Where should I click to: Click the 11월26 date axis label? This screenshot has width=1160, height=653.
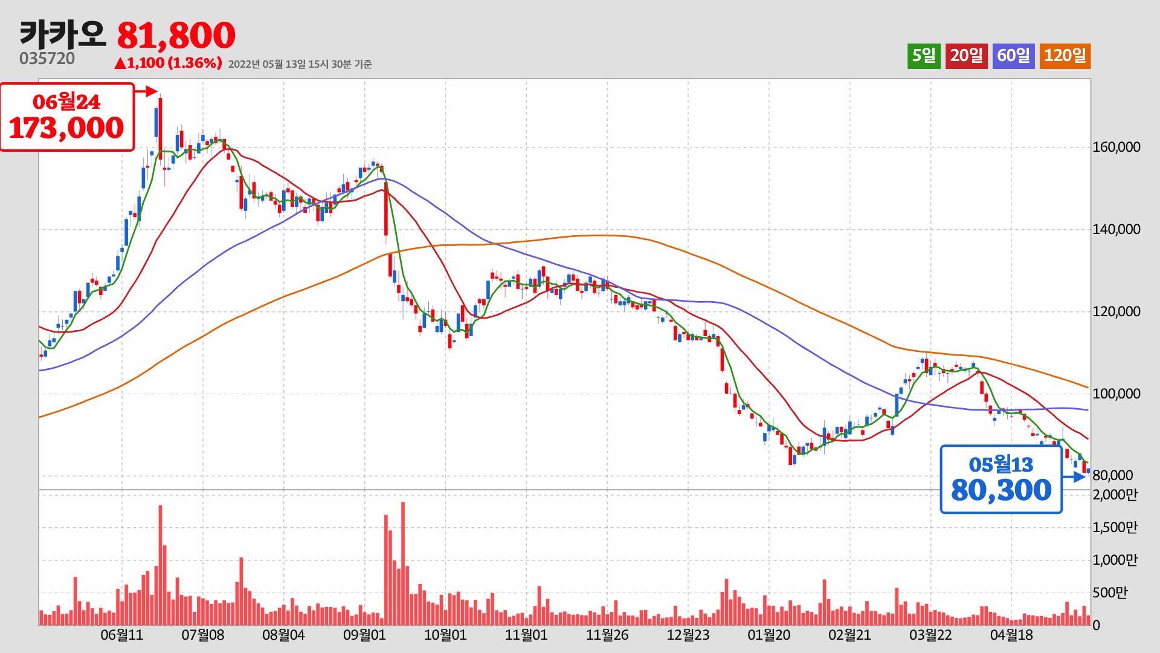[x=607, y=635]
